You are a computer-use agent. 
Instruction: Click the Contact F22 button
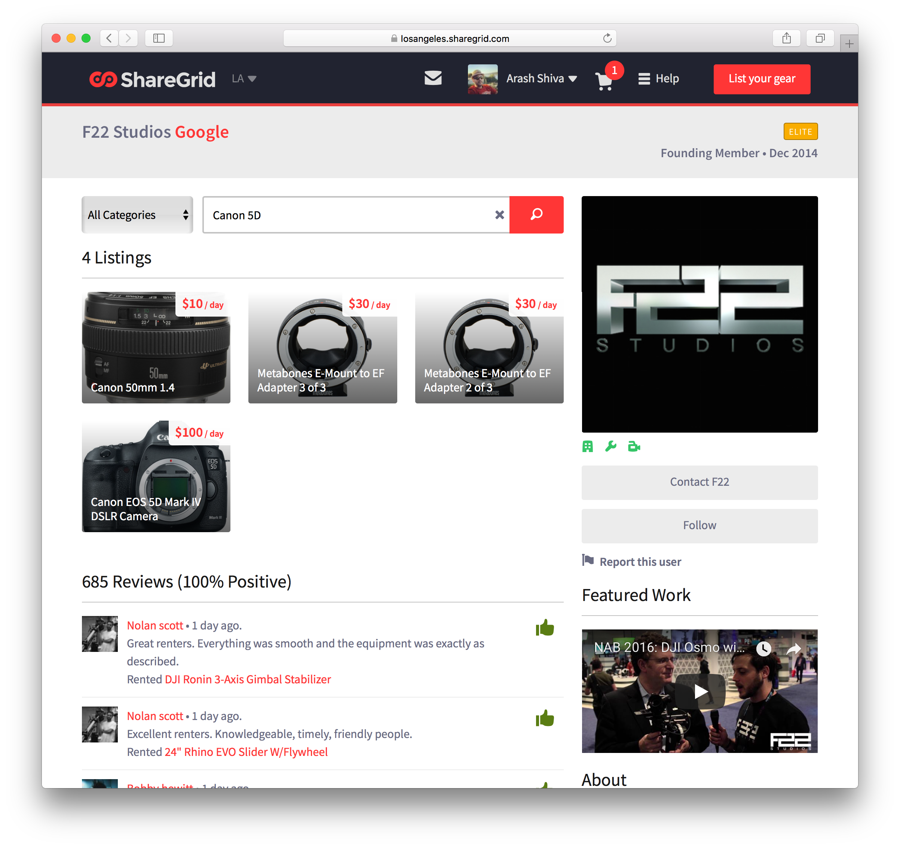click(x=700, y=482)
